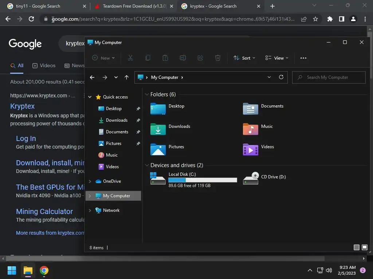The width and height of the screenshot is (373, 279).
Task: Open the Pictures folder in main pane
Action: click(x=167, y=149)
